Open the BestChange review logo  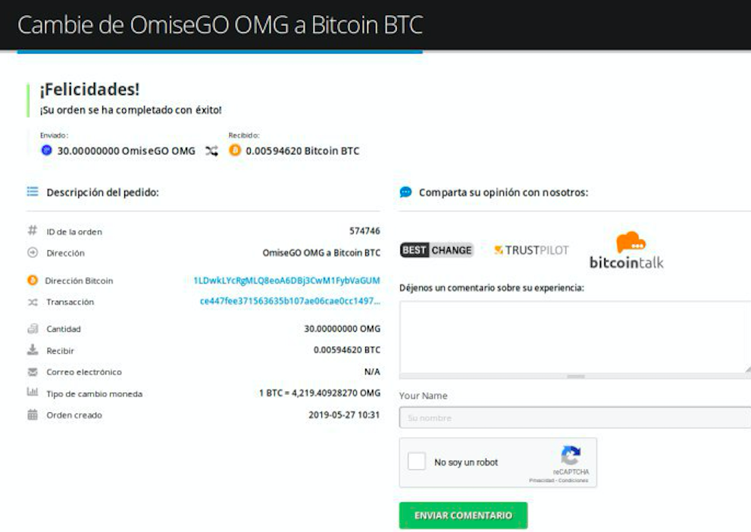pyautogui.click(x=437, y=250)
